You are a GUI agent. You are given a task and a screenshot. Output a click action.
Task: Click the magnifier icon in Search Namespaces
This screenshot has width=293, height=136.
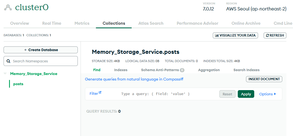click(x=9, y=61)
